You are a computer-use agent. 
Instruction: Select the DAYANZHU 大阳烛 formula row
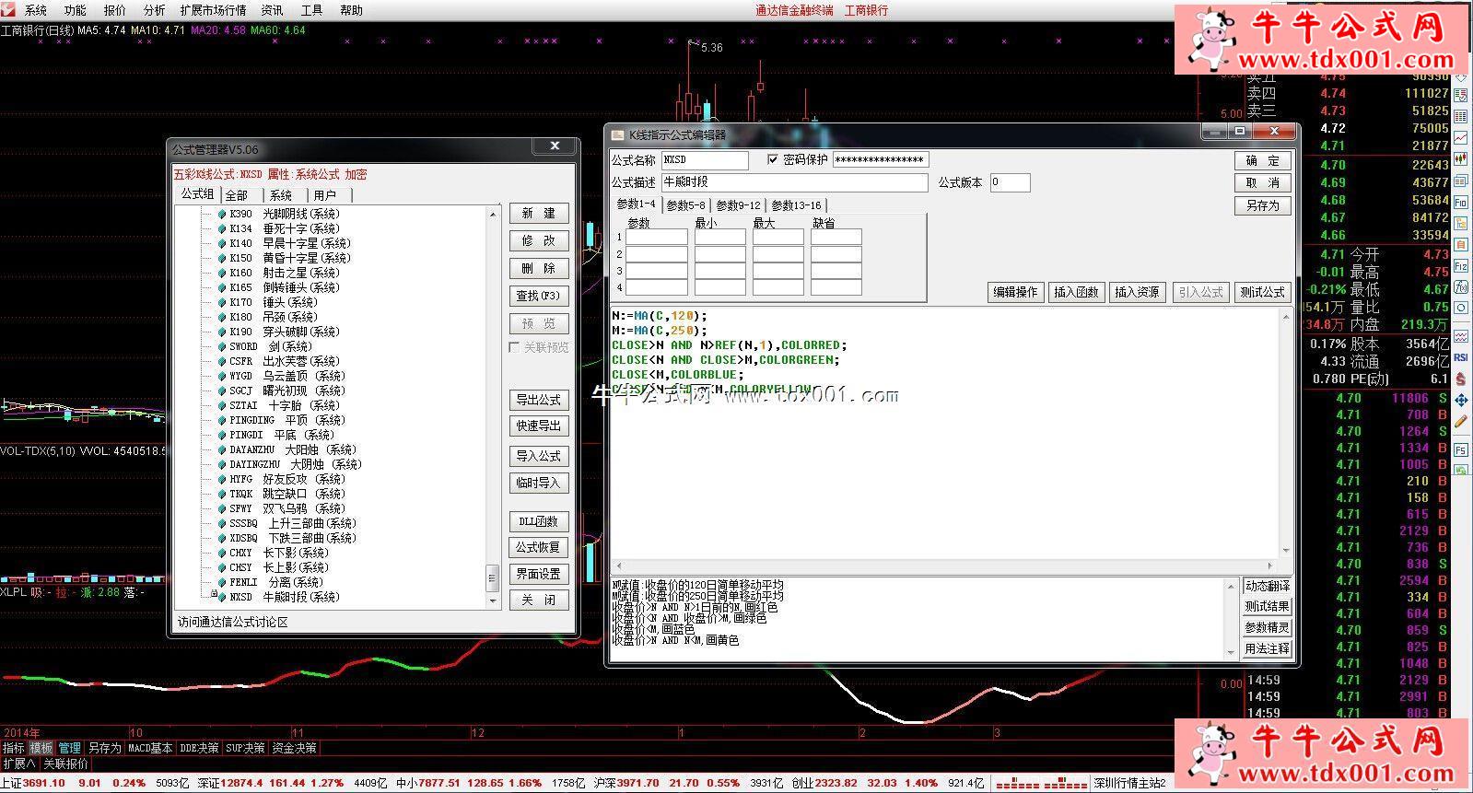click(x=286, y=449)
